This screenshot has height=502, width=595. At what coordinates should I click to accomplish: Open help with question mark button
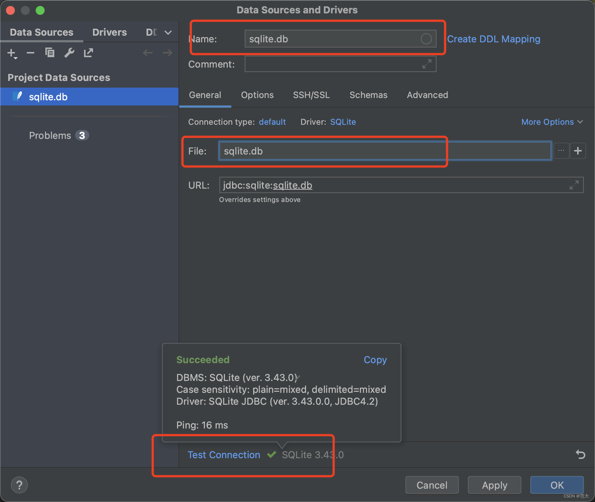(x=19, y=485)
